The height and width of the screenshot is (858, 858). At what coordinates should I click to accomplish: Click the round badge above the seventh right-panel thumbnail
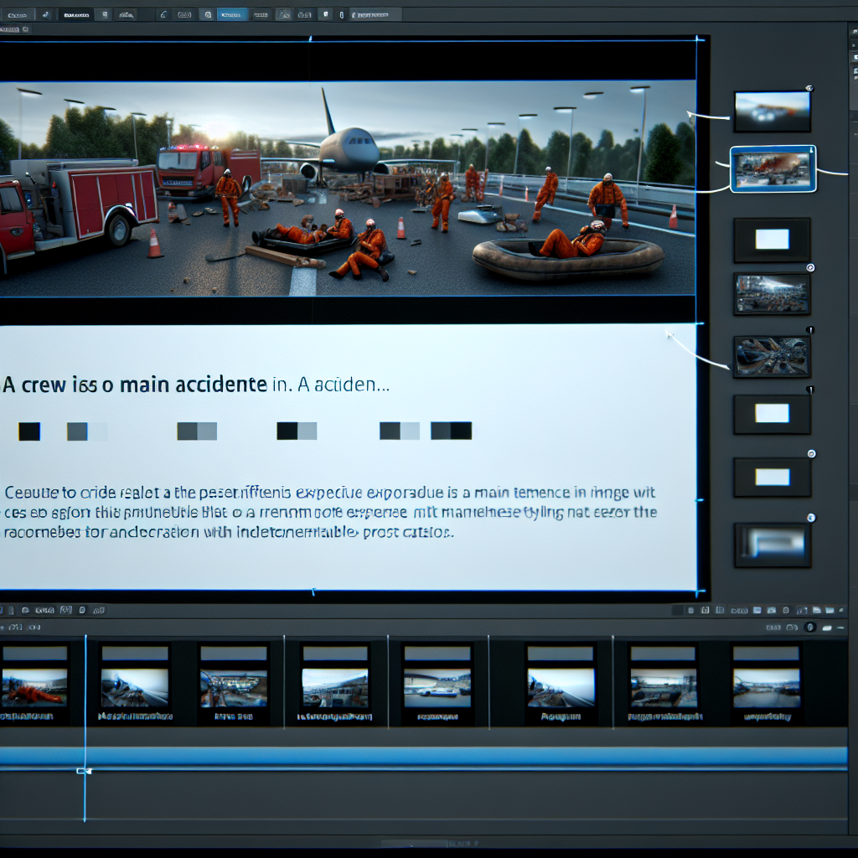coord(810,453)
